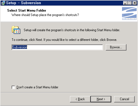Click the highlighted Subversion text in field
138x106 pixels.
coord(20,47)
